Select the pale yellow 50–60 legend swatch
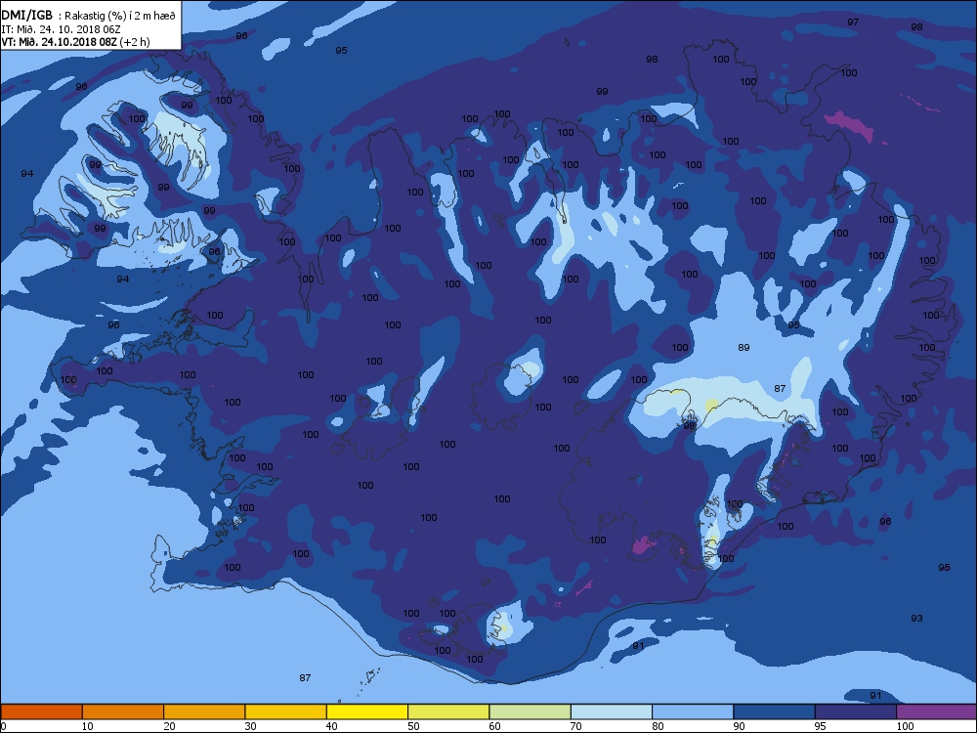Image resolution: width=977 pixels, height=733 pixels. (448, 711)
